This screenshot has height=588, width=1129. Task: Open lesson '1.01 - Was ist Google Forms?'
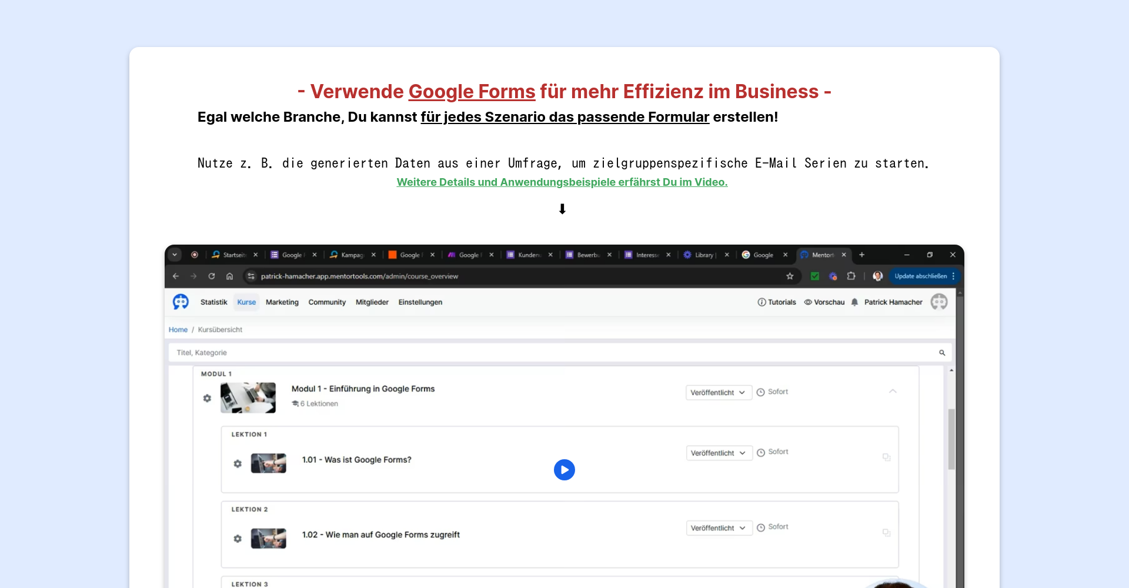click(x=356, y=460)
